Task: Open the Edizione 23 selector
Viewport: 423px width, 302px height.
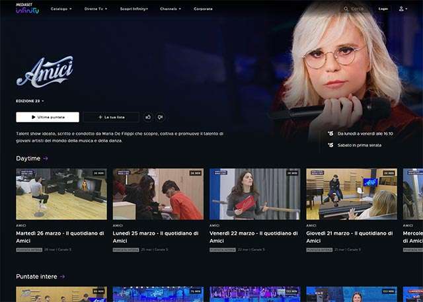Action: 30,101
